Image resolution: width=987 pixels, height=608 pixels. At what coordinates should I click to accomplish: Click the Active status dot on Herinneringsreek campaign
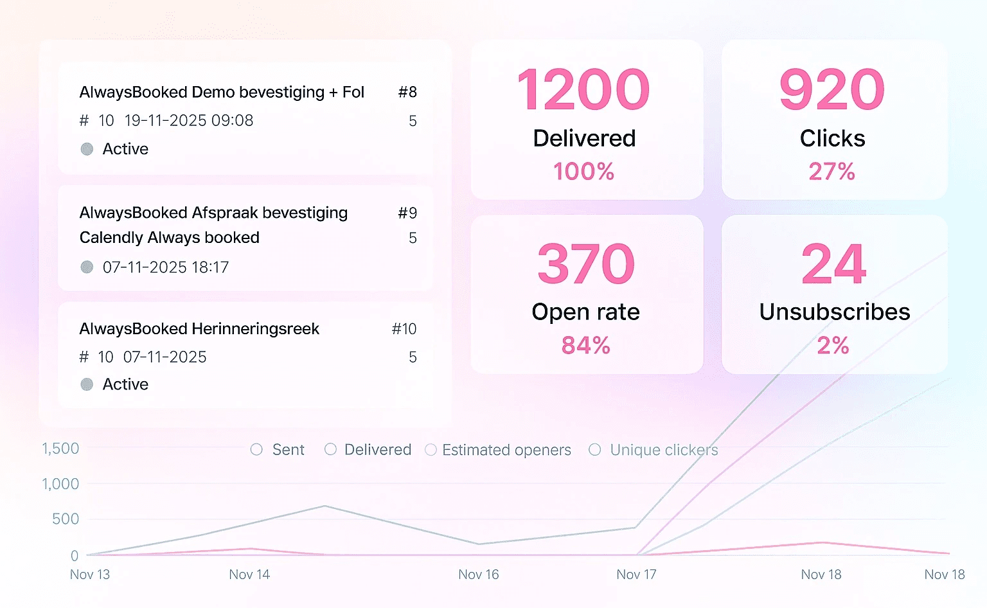click(87, 384)
